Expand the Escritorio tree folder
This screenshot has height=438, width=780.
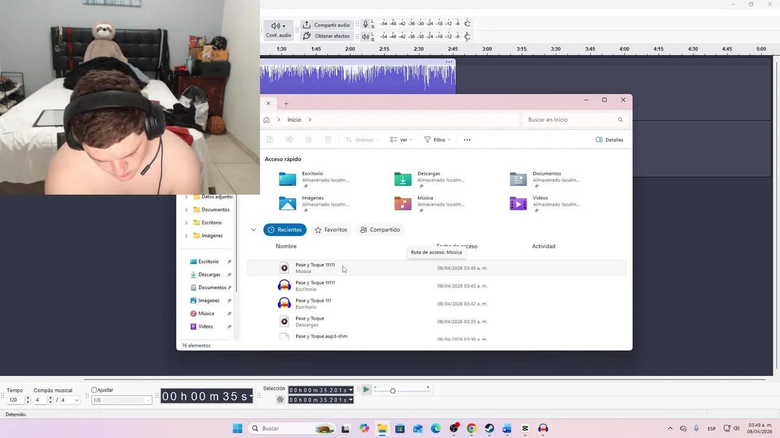pyautogui.click(x=186, y=223)
